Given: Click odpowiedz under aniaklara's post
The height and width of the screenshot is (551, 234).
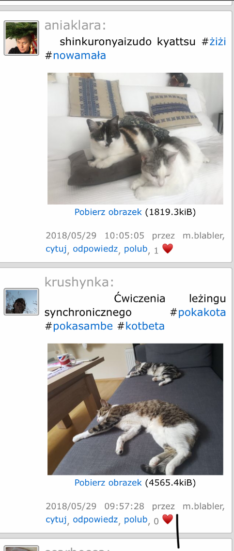Looking at the screenshot, I should coord(95,249).
